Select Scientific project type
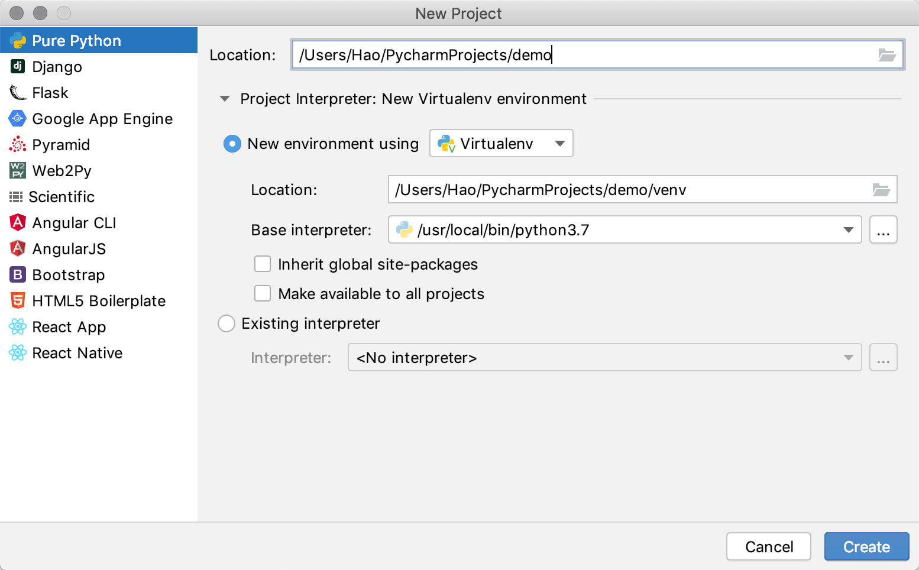This screenshot has height=570, width=919. point(62,197)
